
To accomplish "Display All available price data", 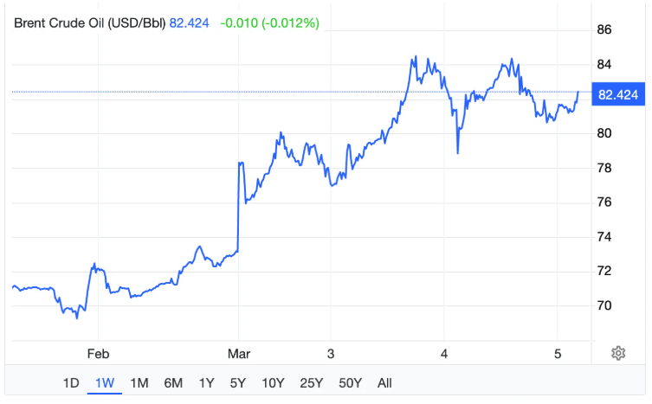I will pyautogui.click(x=385, y=383).
